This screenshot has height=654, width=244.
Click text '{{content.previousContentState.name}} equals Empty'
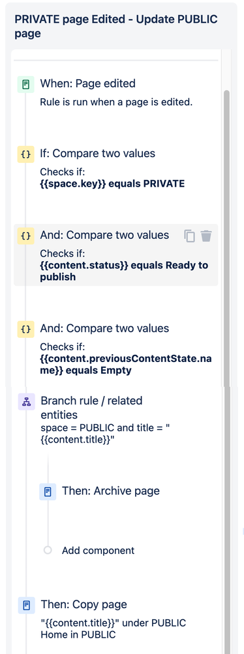tap(126, 365)
